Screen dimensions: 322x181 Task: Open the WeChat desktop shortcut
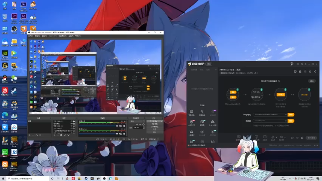14,79
